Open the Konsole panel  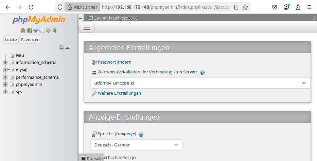pos(92,158)
